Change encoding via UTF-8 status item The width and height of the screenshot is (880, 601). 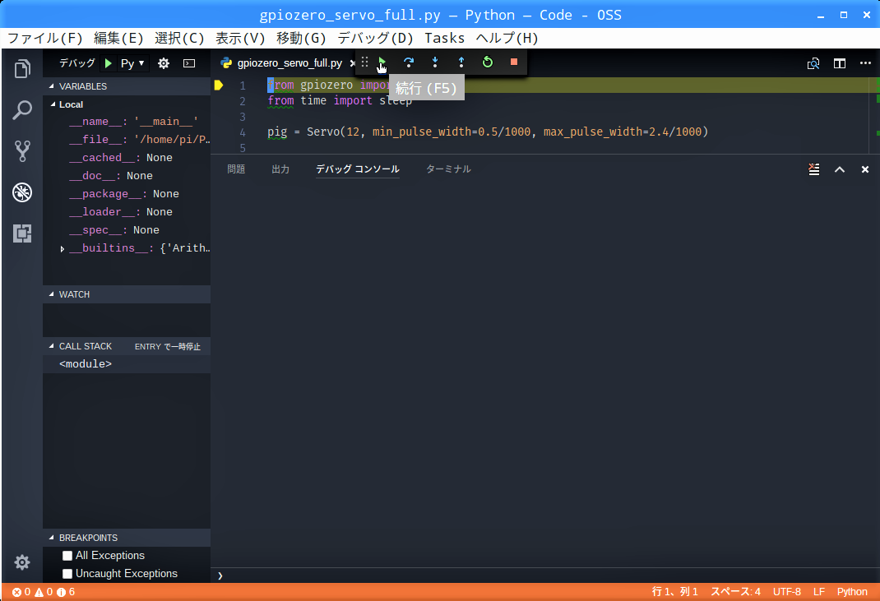point(787,592)
